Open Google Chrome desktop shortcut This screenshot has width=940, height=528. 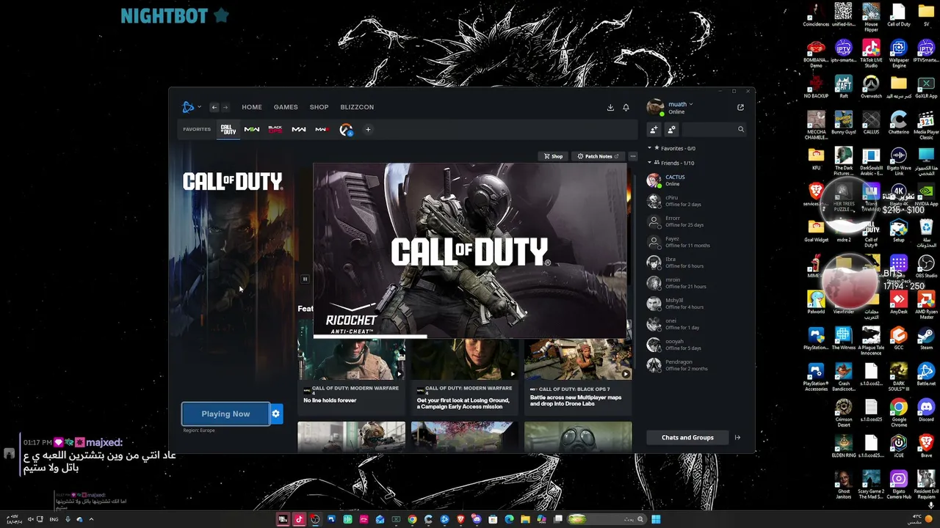tap(899, 413)
